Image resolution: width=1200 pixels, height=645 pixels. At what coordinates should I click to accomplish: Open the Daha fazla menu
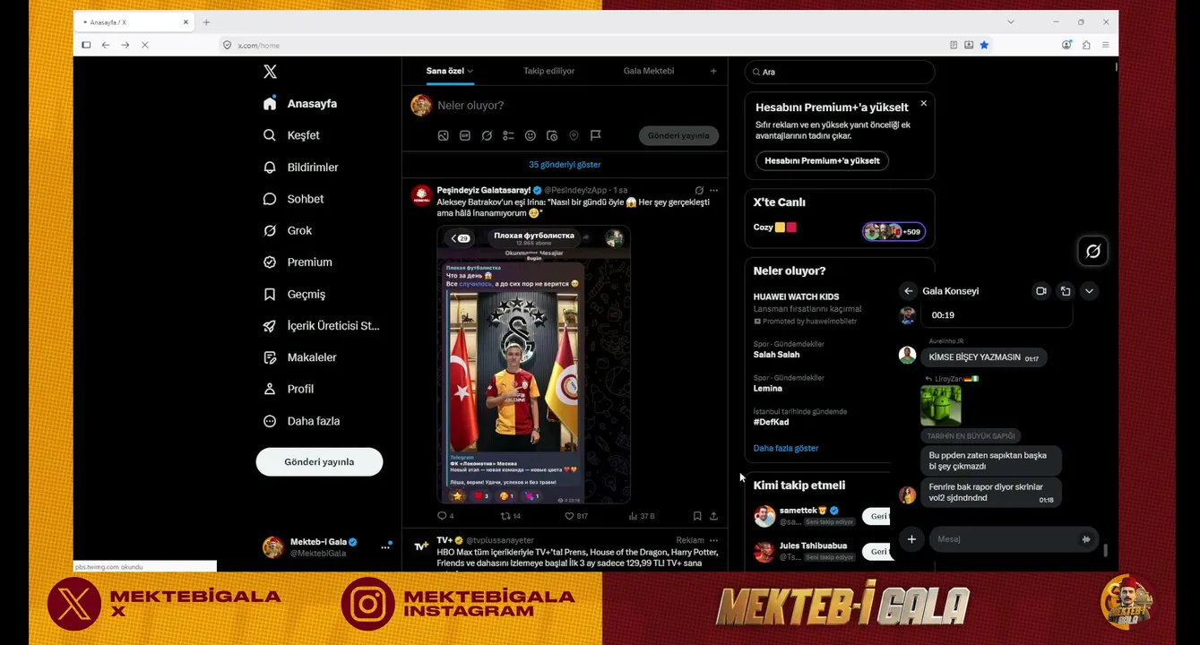click(301, 421)
